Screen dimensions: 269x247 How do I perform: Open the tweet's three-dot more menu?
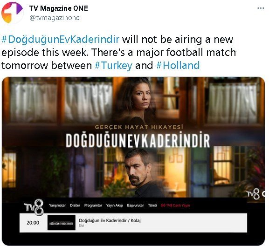click(261, 8)
